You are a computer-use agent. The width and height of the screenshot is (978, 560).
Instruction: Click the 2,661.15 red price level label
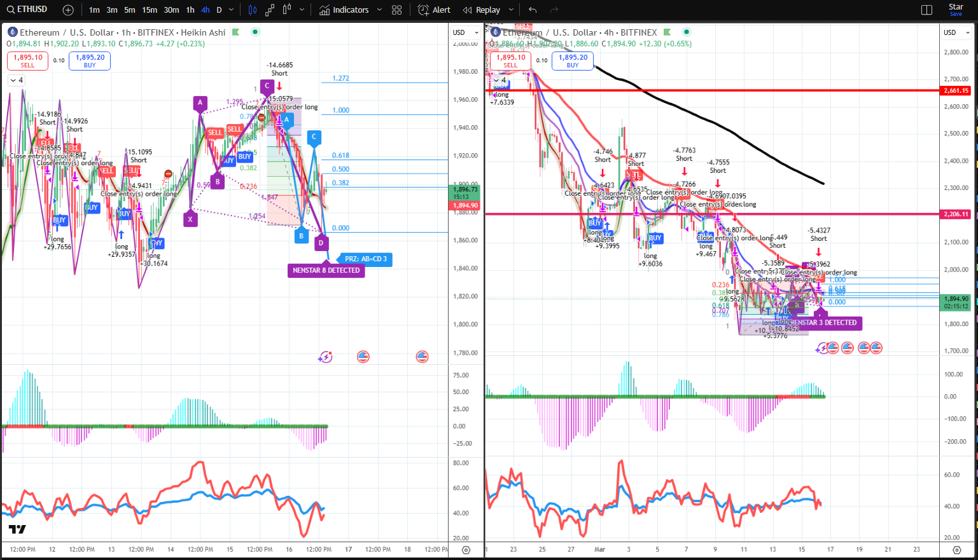point(956,90)
